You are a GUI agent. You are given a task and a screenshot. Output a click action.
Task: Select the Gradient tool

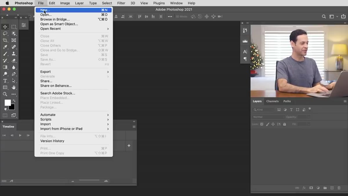(x=5, y=67)
